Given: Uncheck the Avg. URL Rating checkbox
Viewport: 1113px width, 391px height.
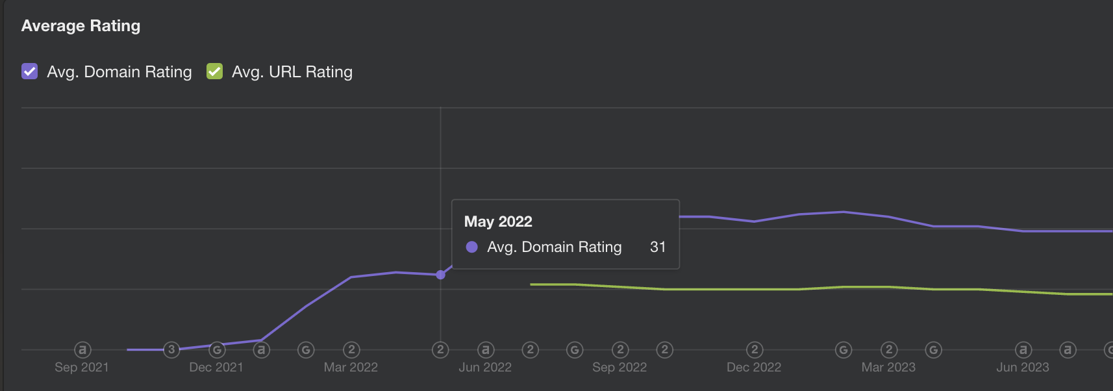Looking at the screenshot, I should point(214,71).
